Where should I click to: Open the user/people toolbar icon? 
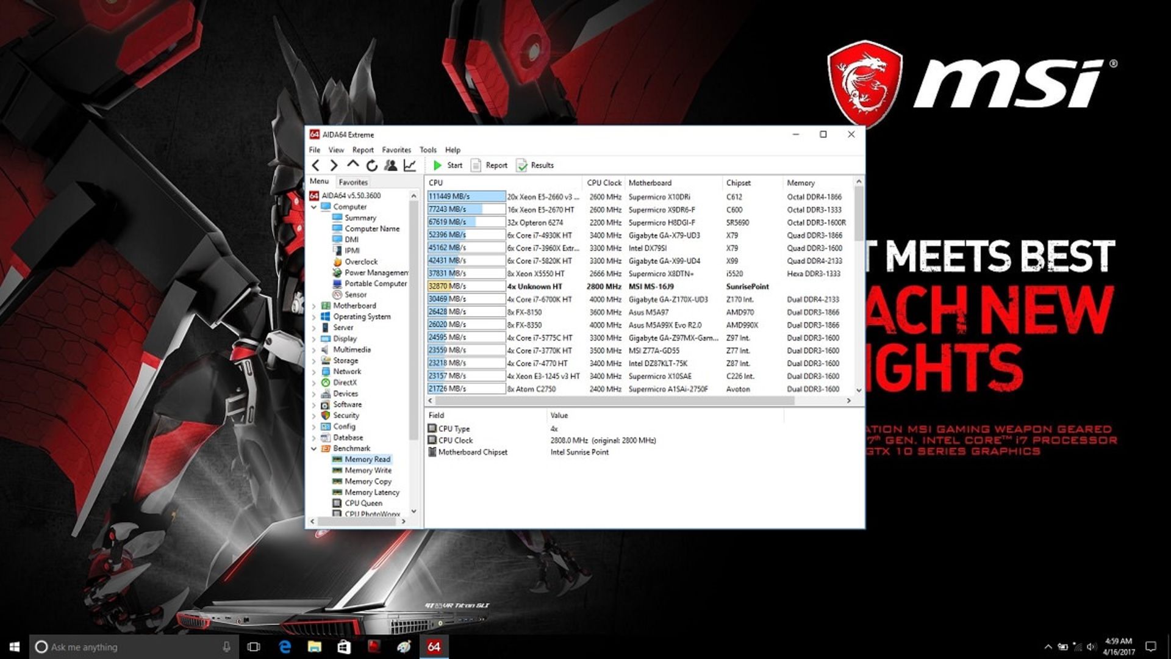391,165
